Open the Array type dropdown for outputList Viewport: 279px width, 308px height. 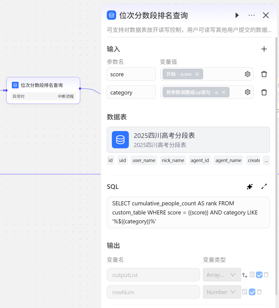pos(222,275)
